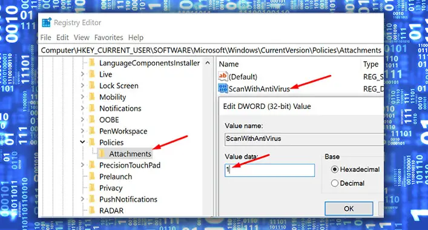The width and height of the screenshot is (428, 230).
Task: Click the tree scrollbar up arrow
Action: 208,63
